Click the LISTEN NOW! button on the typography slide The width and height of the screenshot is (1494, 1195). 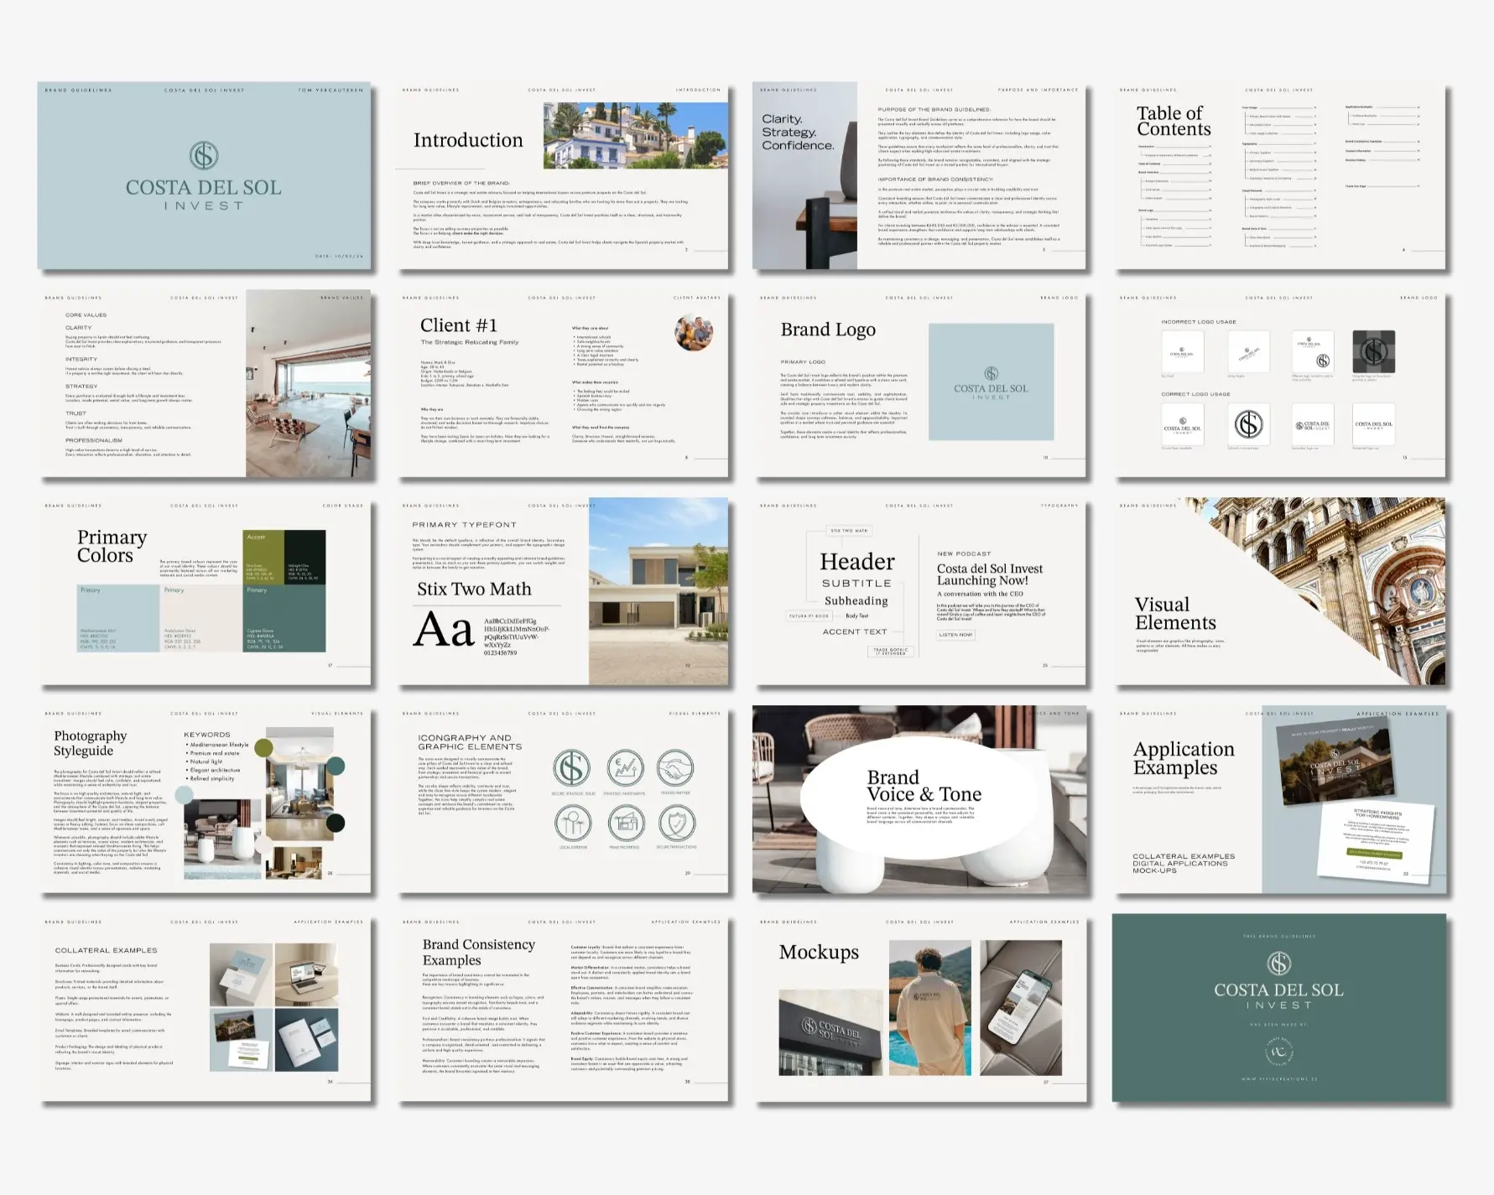click(955, 635)
